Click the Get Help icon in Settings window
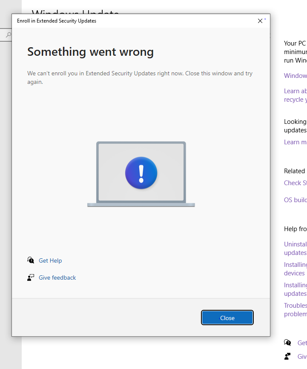The height and width of the screenshot is (369, 307). (x=287, y=343)
